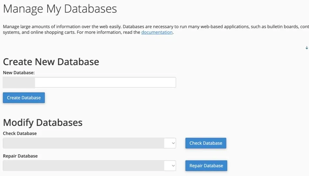Viewport: 309px width, 176px height.
Task: Click the down arrow jump icon
Action: [307, 48]
